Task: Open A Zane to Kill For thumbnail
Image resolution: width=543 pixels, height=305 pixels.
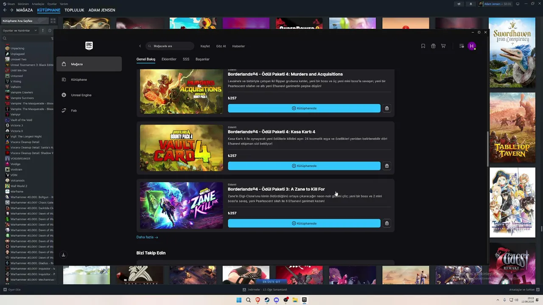Action: pyautogui.click(x=182, y=205)
